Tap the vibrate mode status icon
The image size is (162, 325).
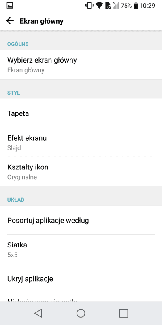(x=89, y=6)
